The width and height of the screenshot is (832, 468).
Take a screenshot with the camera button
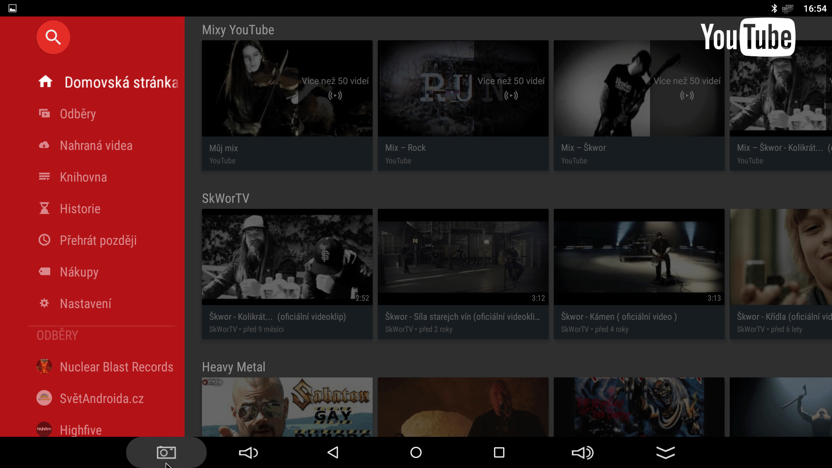166,452
